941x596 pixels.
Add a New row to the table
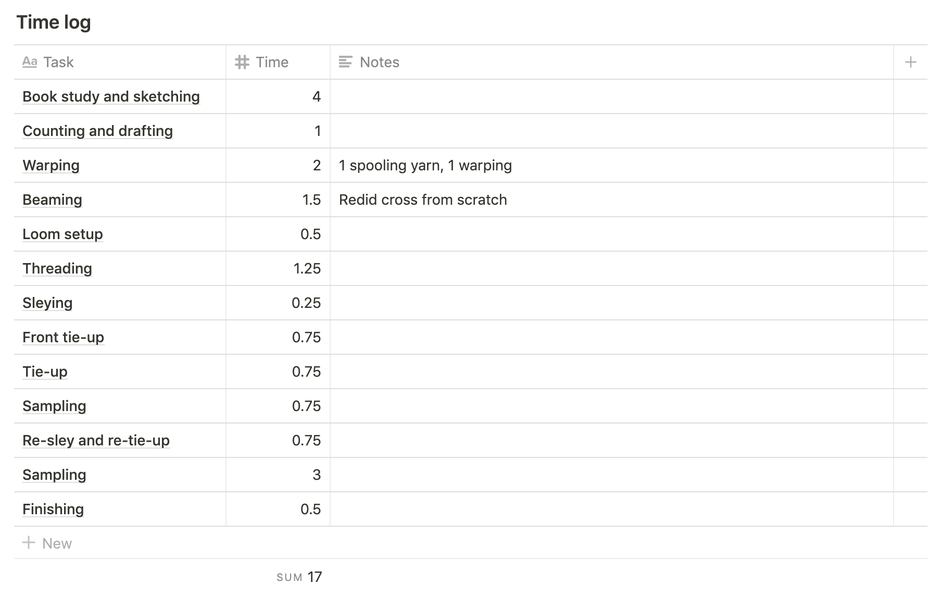pyautogui.click(x=47, y=543)
